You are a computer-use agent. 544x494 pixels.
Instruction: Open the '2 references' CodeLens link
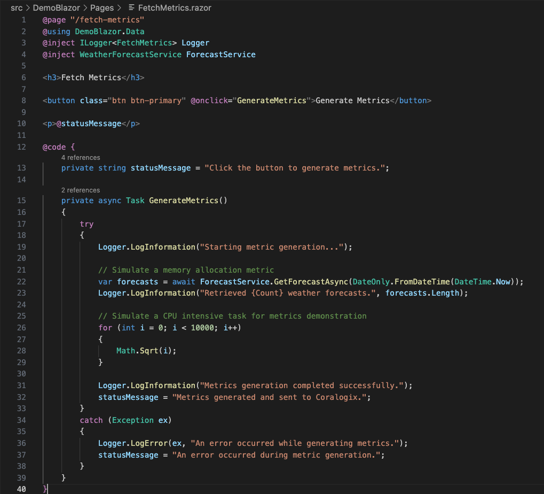(81, 190)
